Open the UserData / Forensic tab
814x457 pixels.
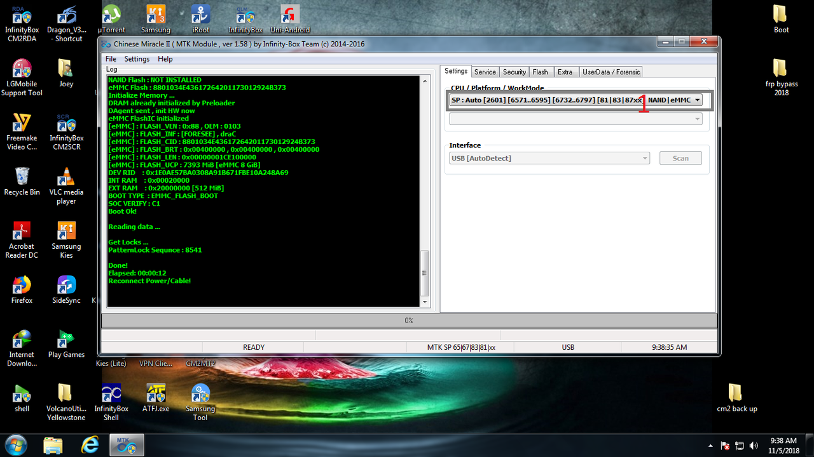[x=611, y=72]
